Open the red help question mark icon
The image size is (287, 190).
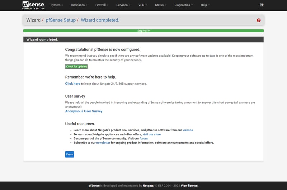pyautogui.click(x=259, y=20)
